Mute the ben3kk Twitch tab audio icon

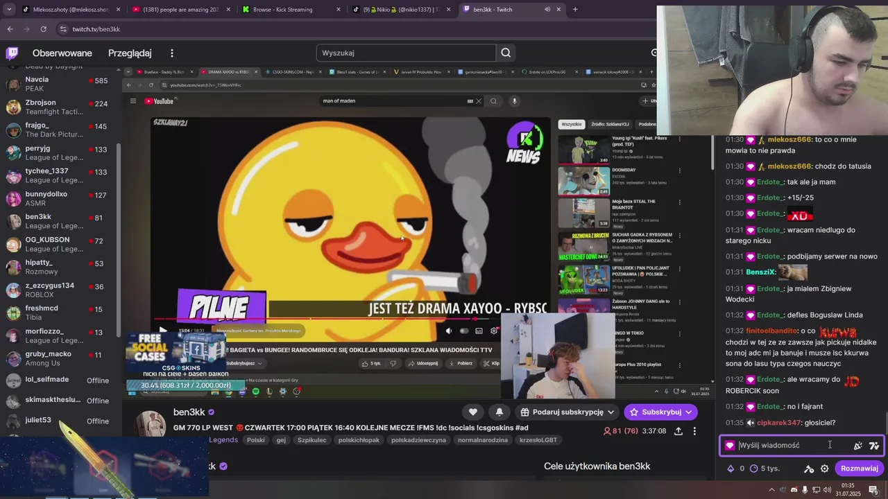pyautogui.click(x=547, y=10)
